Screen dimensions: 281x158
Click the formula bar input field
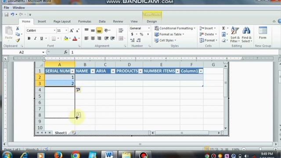point(174,52)
